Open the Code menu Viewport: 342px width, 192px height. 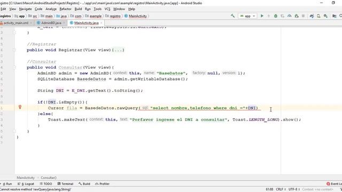tap(38, 9)
